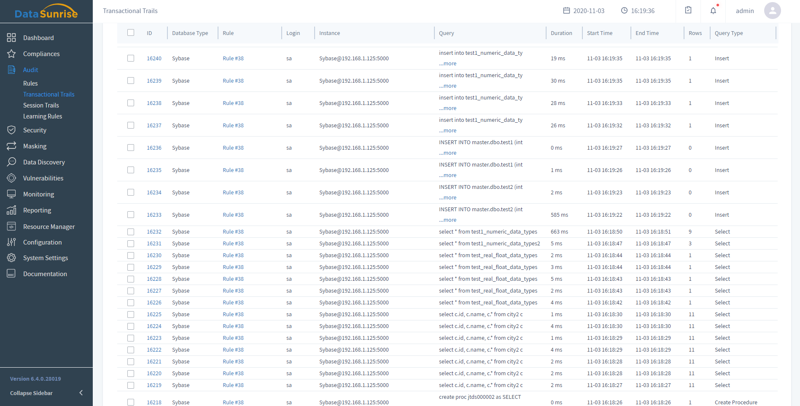Viewport: 800px width, 406px height.
Task: Open Rule #38 link in row 16239
Action: tap(233, 81)
